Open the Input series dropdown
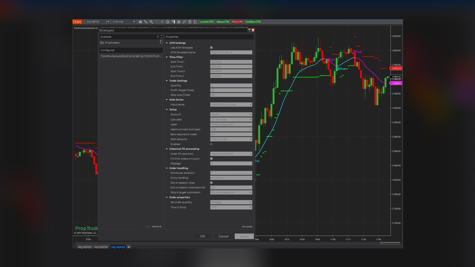Screen dimensions: 475x267 [x=231, y=104]
